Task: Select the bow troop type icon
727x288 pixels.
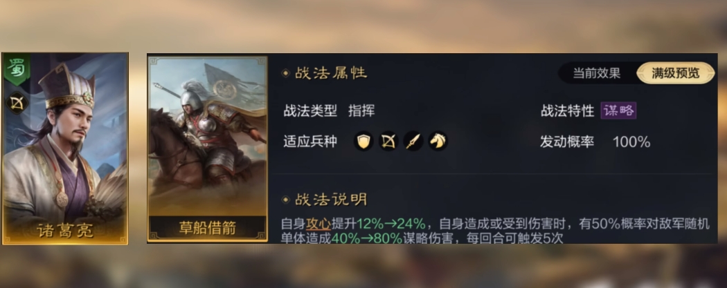Action: [388, 141]
